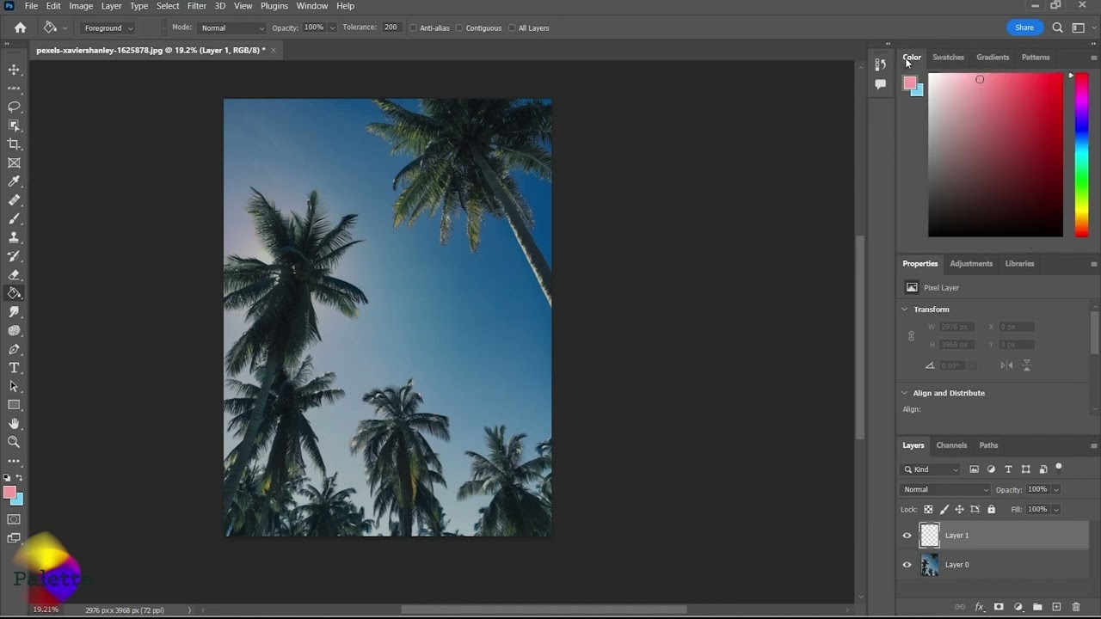Image resolution: width=1101 pixels, height=619 pixels.
Task: Hide Layer 0 visibility
Action: 907,565
